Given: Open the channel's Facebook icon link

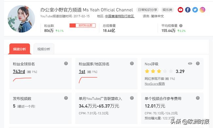Looking at the screenshot, I should coord(188,10).
